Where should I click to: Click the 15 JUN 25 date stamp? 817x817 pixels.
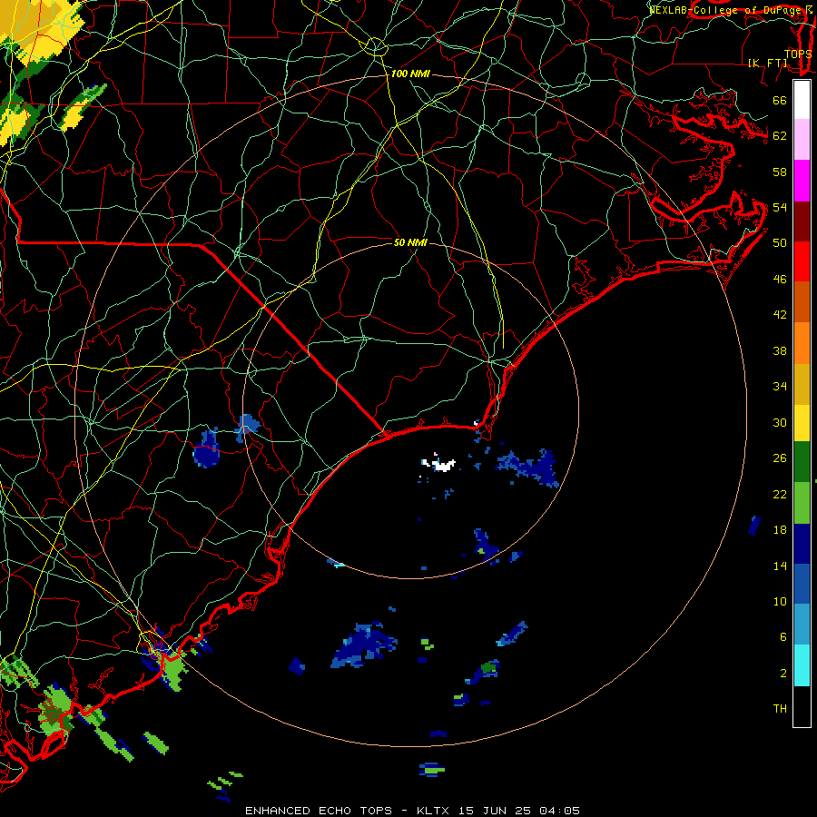[x=495, y=811]
